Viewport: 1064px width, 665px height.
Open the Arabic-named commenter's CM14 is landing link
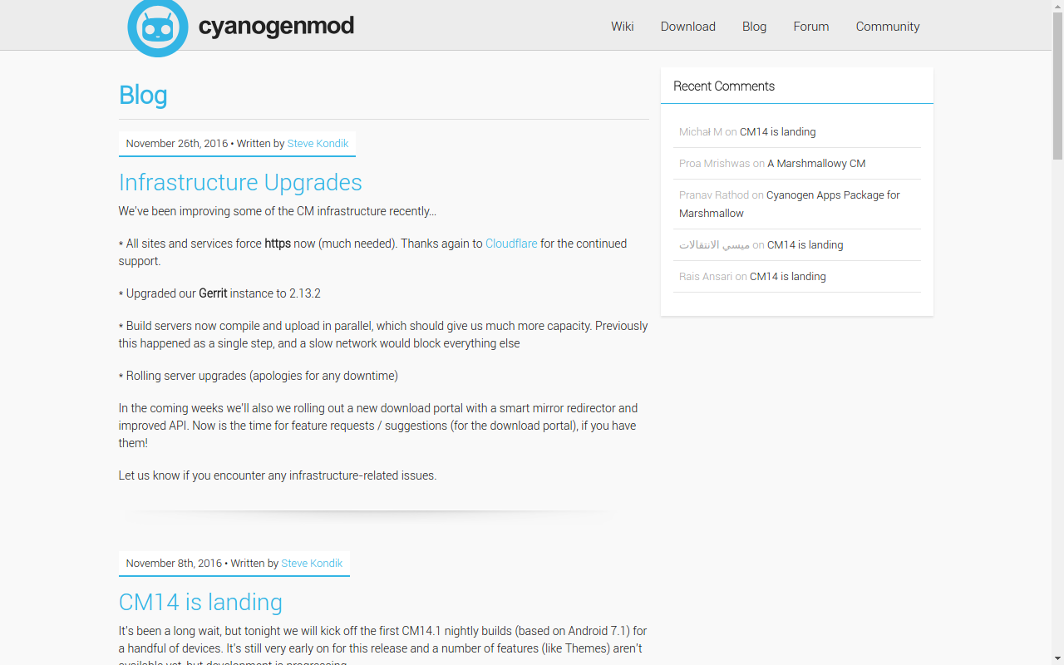tap(805, 245)
